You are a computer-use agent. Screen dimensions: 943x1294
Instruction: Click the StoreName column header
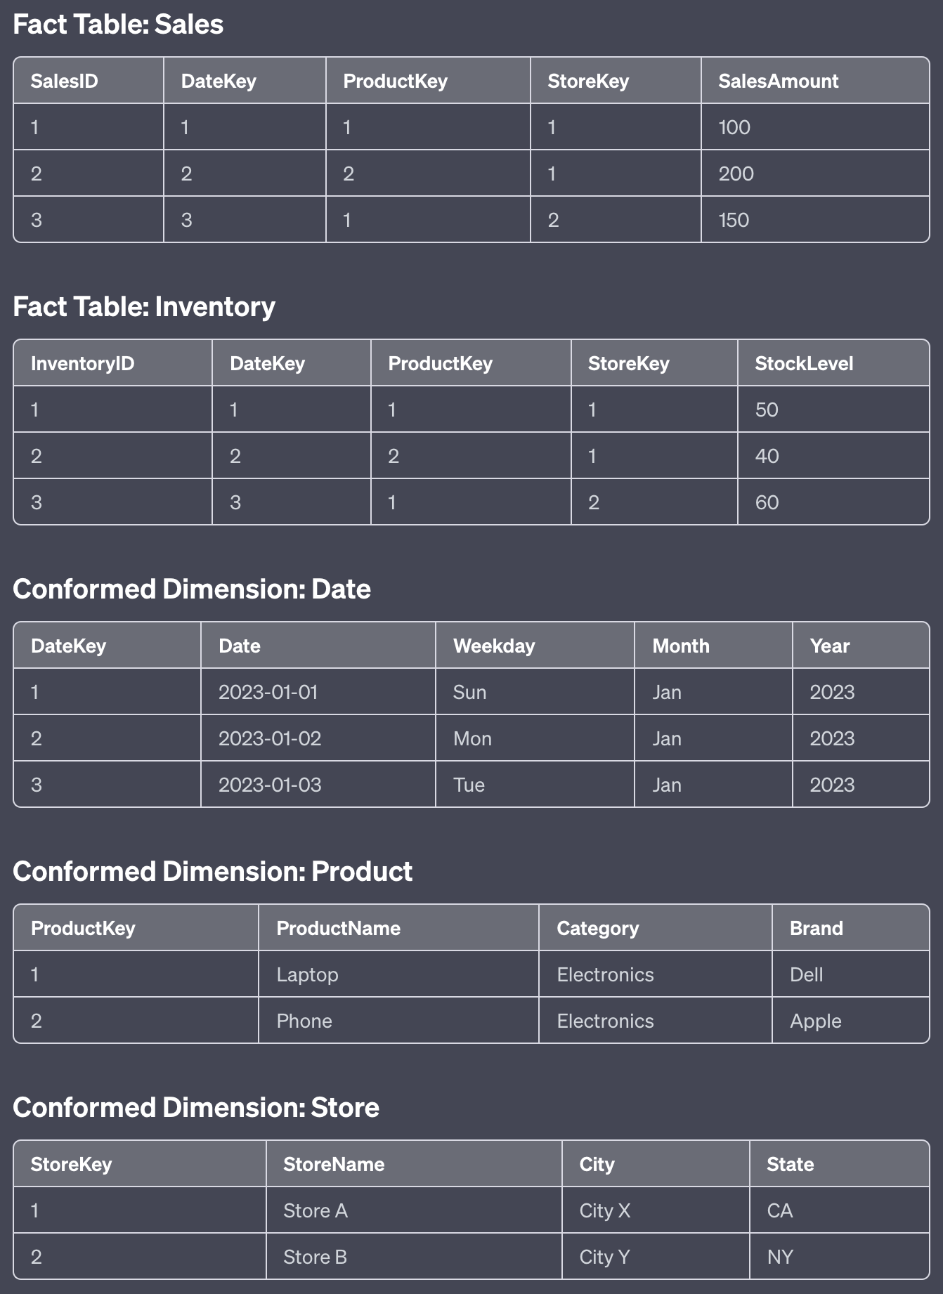[334, 1165]
